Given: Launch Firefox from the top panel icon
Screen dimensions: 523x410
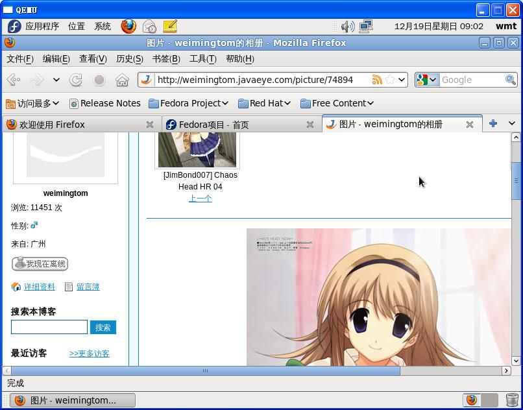Looking at the screenshot, I should tap(128, 26).
